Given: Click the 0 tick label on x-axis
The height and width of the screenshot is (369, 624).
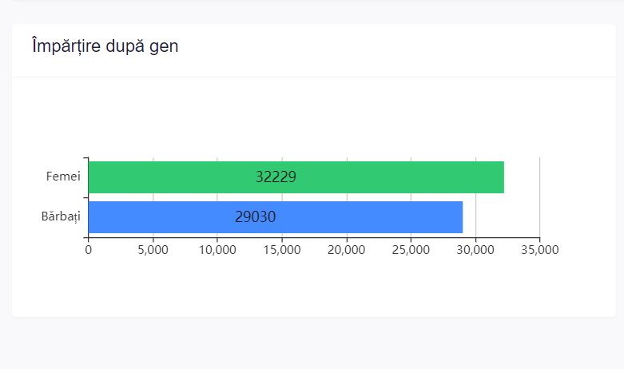Looking at the screenshot, I should (88, 250).
